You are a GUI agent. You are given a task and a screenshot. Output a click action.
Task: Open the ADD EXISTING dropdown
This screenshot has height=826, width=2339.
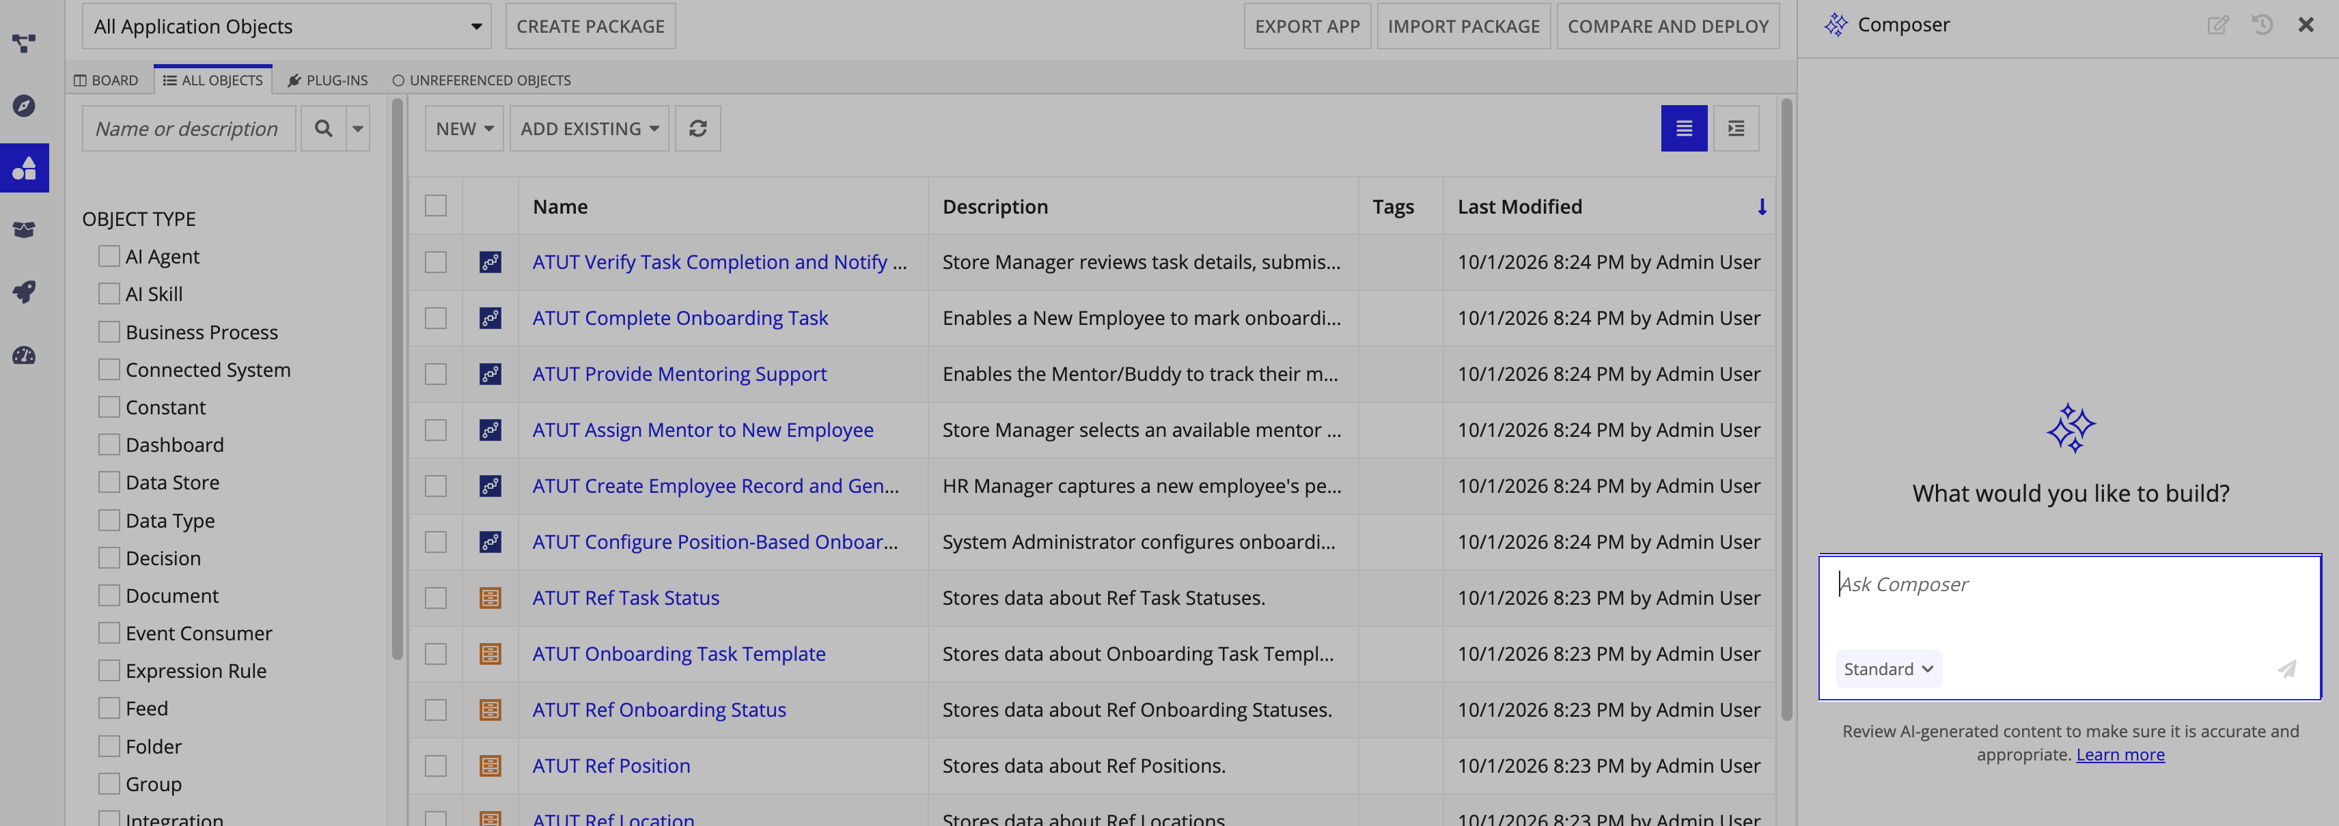point(590,129)
